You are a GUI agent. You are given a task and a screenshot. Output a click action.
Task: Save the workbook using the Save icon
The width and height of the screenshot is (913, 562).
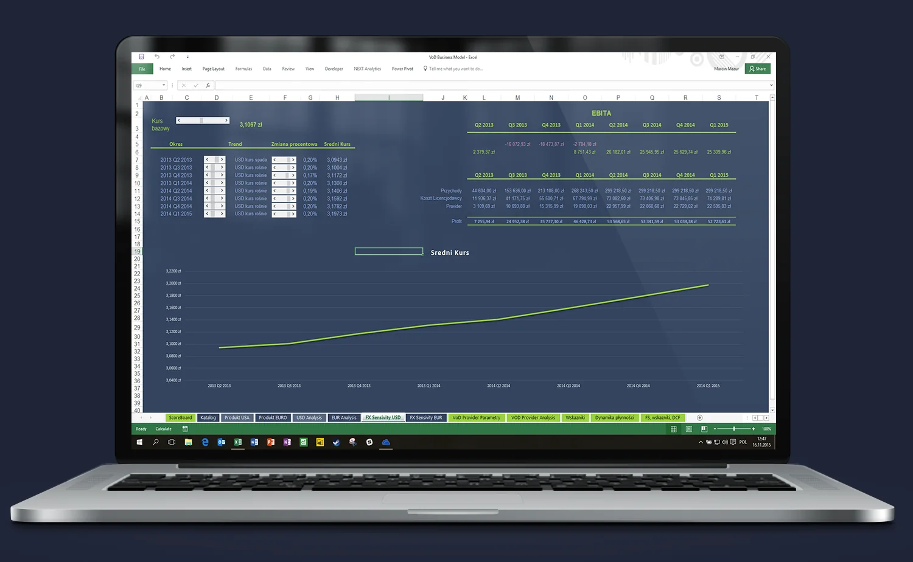coord(142,57)
